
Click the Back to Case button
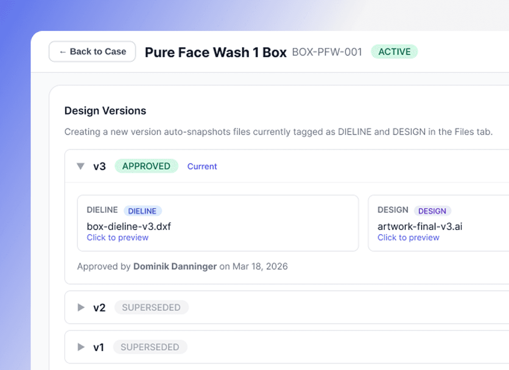92,51
